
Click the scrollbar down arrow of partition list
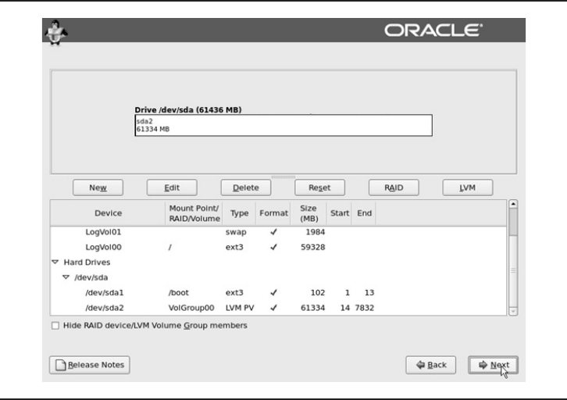click(513, 311)
